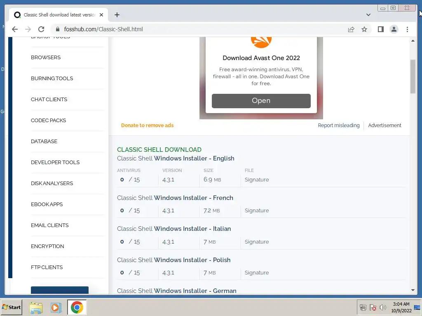Click CLASSIC SHELL DOWNLOAD heading
The width and height of the screenshot is (422, 316).
click(x=159, y=149)
